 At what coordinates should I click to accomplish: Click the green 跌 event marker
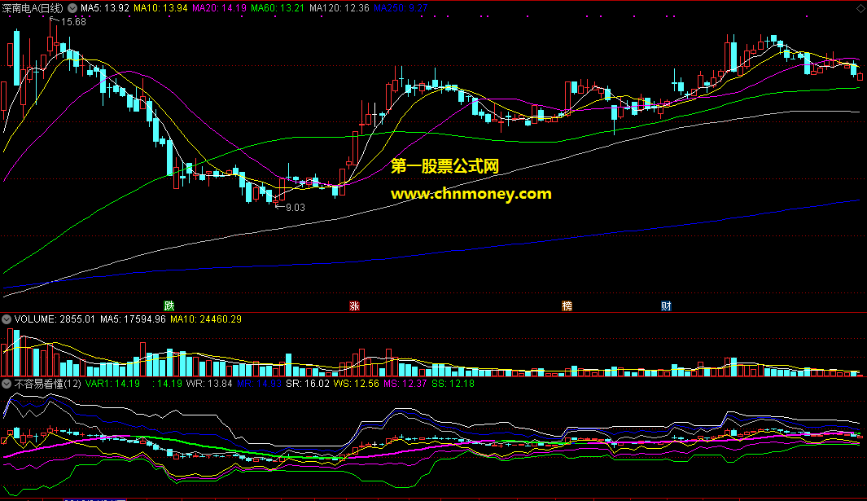[x=169, y=306]
